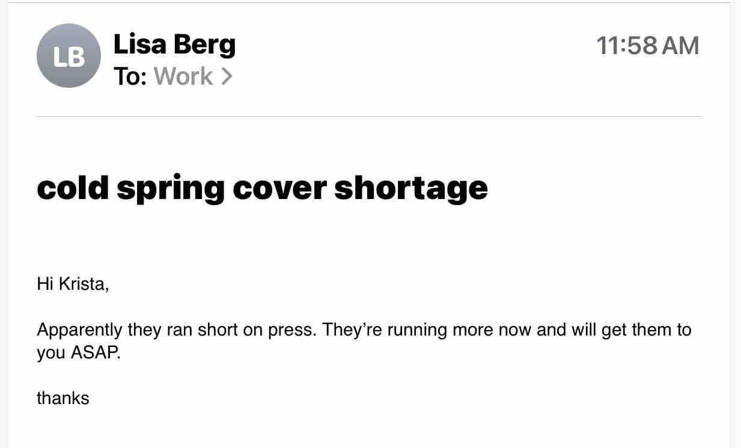Click the name "Krista" in the greeting
Screen dimensions: 741x448
[x=83, y=283]
